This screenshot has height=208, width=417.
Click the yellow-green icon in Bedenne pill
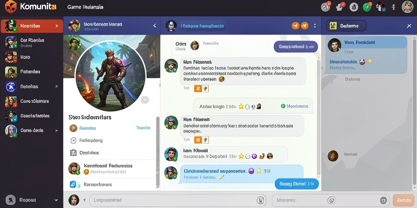click(333, 26)
